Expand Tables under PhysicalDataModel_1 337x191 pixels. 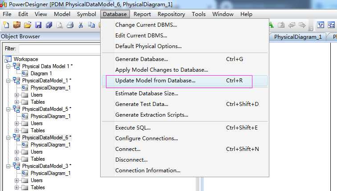[17, 102]
